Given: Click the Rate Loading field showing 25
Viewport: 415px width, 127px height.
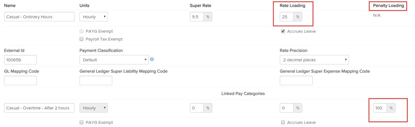Looking at the screenshot, I should coord(287,17).
